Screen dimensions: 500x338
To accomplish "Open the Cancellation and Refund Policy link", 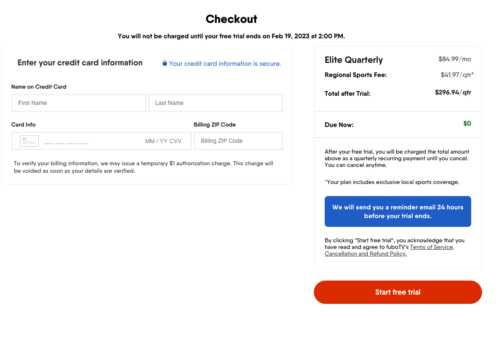I will (365, 253).
